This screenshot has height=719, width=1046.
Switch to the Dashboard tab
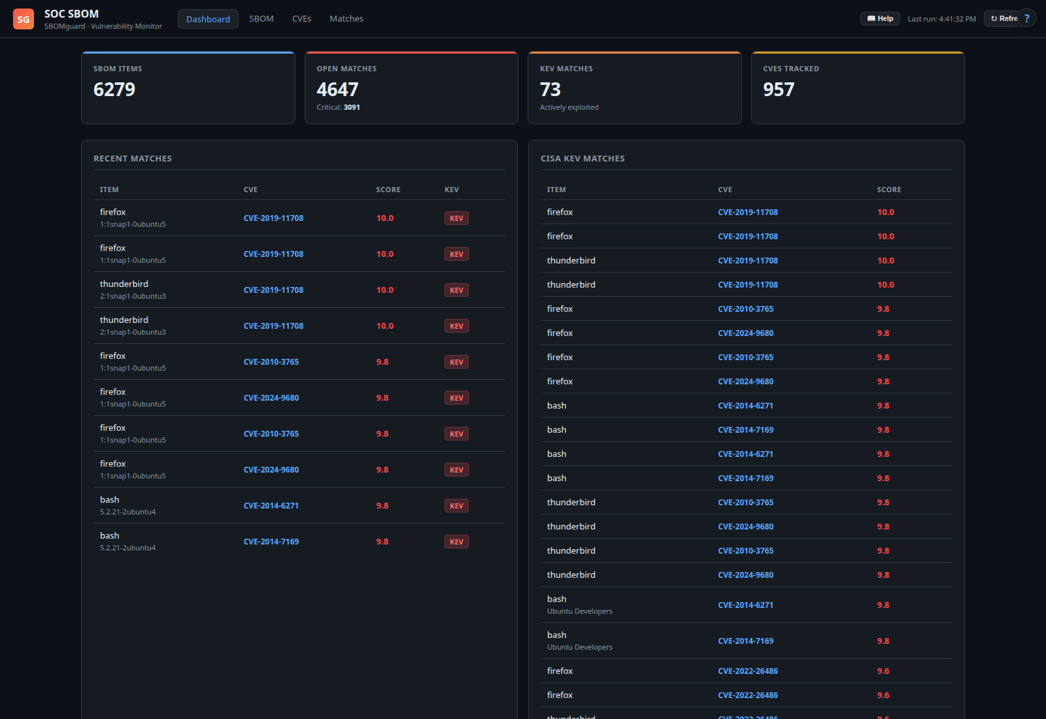click(x=208, y=19)
